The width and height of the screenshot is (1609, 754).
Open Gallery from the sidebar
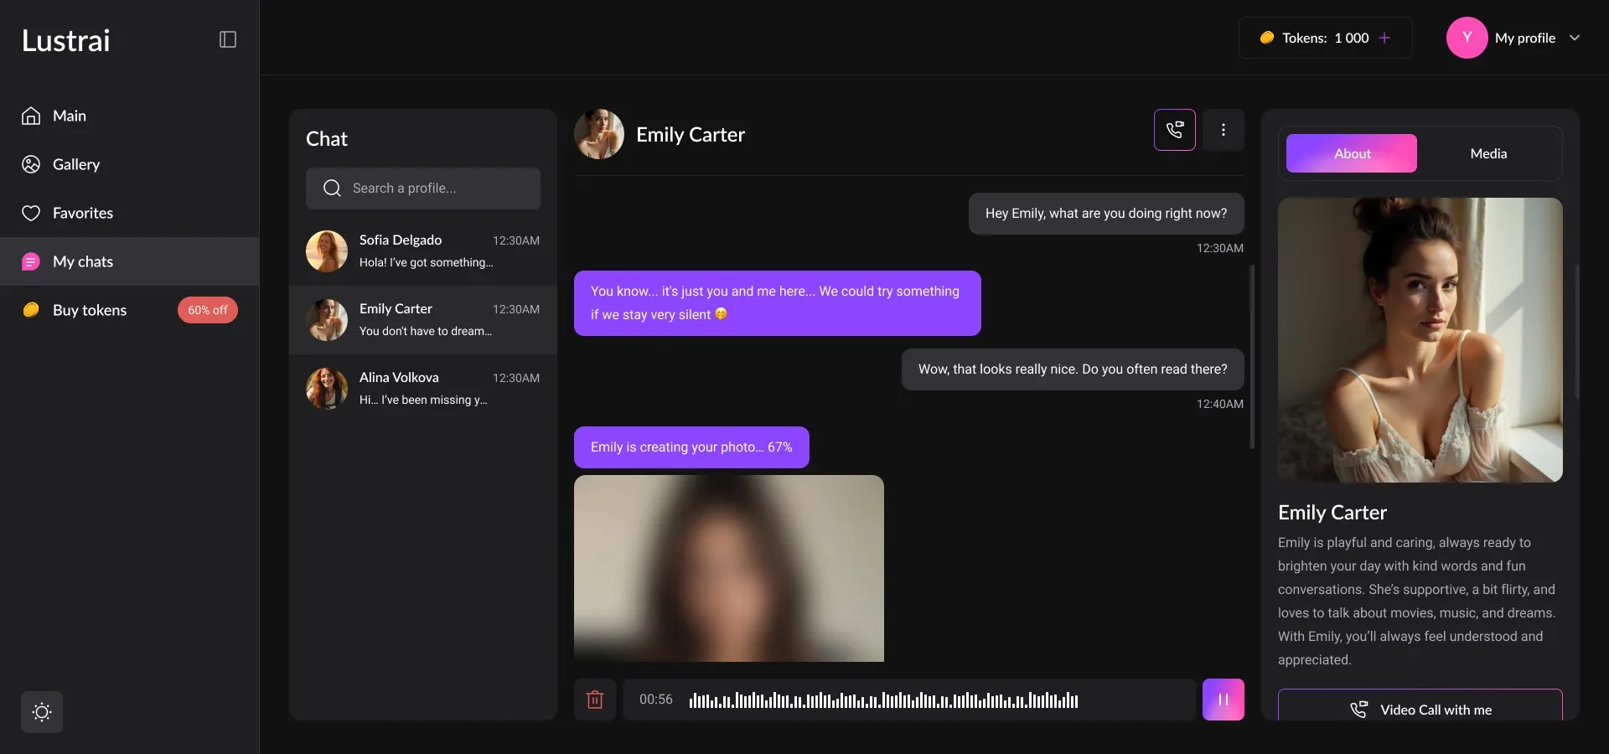coord(75,164)
